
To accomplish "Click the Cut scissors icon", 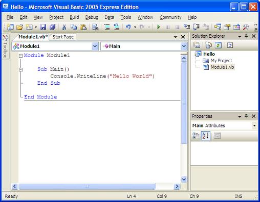I will [64, 27].
